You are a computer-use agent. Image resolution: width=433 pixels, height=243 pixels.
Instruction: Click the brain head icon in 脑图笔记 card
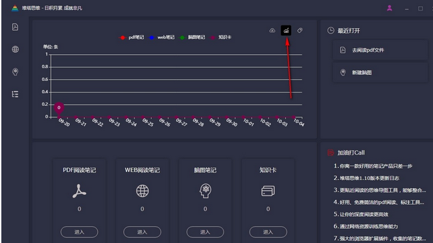(205, 191)
